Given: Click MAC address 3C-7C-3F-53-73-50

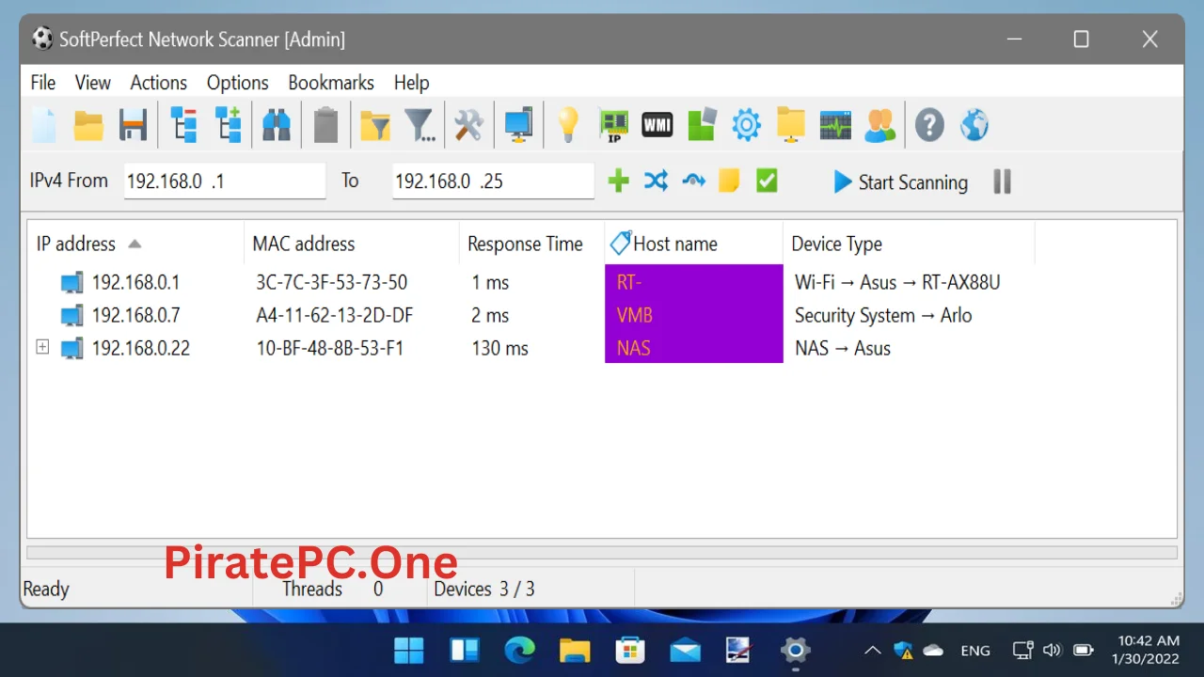Looking at the screenshot, I should 332,282.
